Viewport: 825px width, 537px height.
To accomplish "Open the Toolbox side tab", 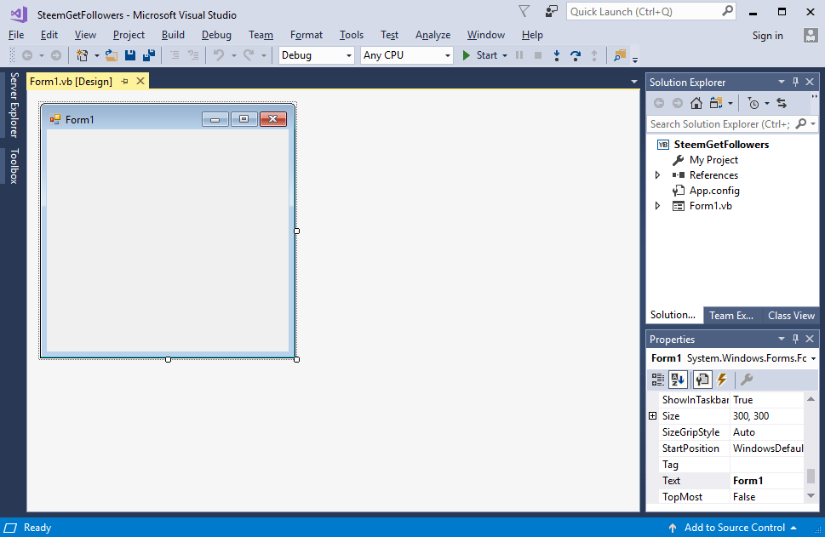I will click(14, 166).
